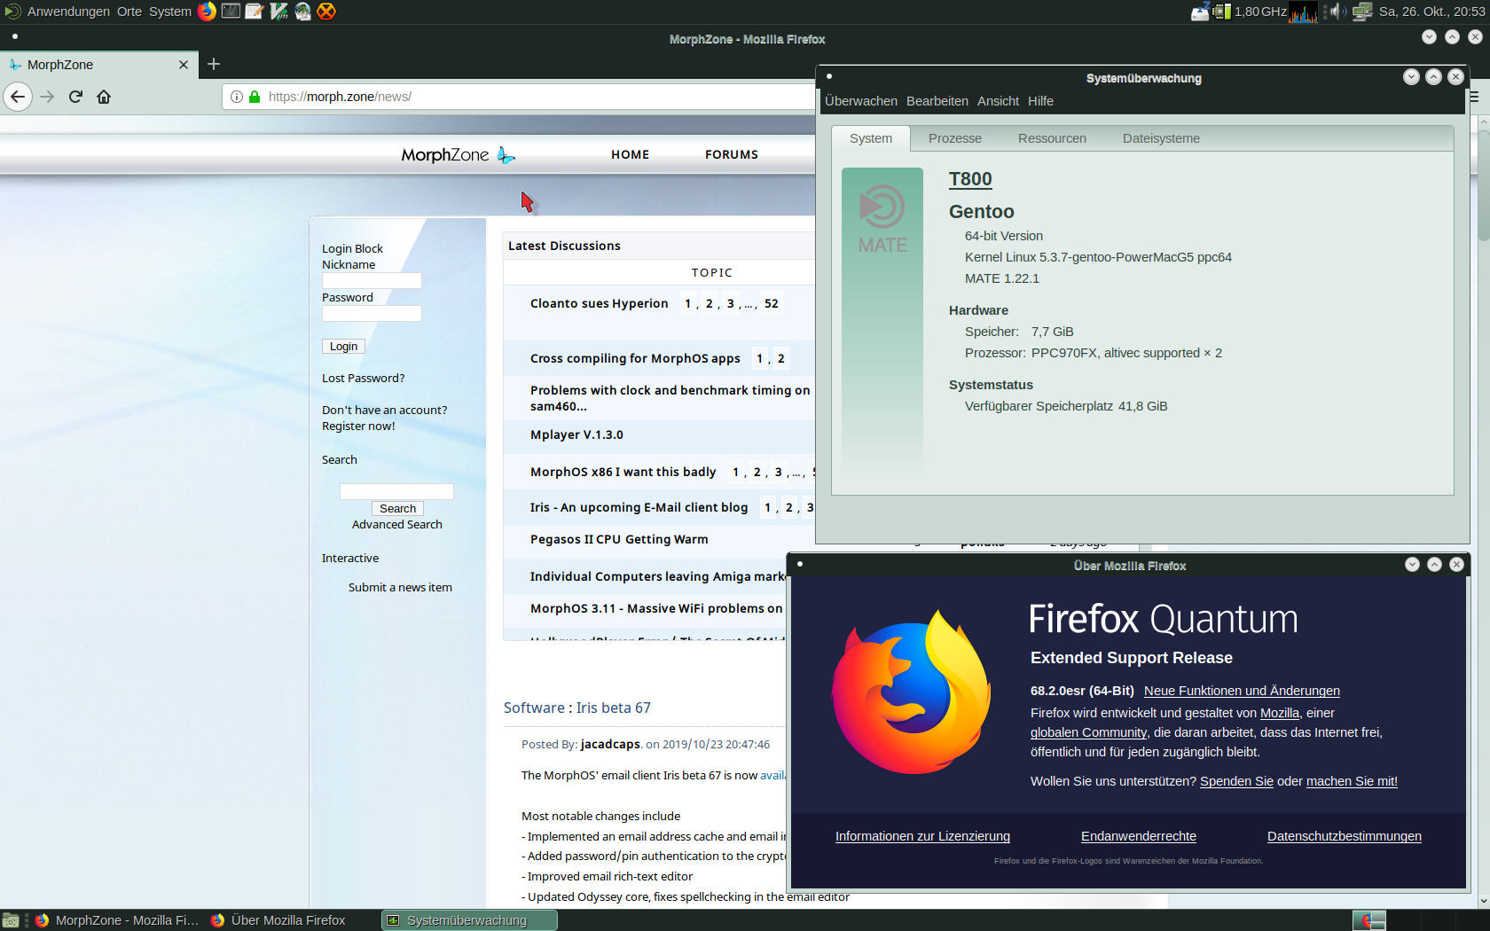The image size is (1490, 931).
Task: Switch to the Prozesse tab
Action: tap(955, 138)
